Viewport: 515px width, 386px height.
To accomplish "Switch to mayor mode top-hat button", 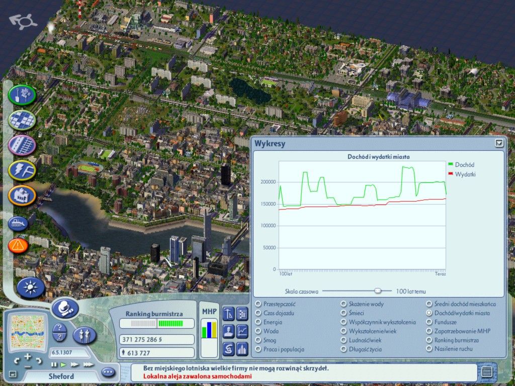I will coord(65,309).
